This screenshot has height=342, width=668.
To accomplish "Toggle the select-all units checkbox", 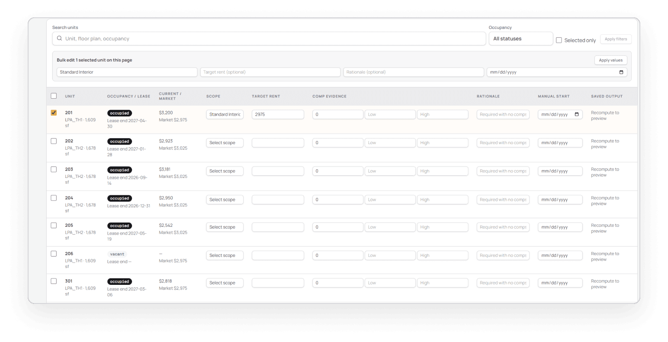I will pyautogui.click(x=54, y=96).
